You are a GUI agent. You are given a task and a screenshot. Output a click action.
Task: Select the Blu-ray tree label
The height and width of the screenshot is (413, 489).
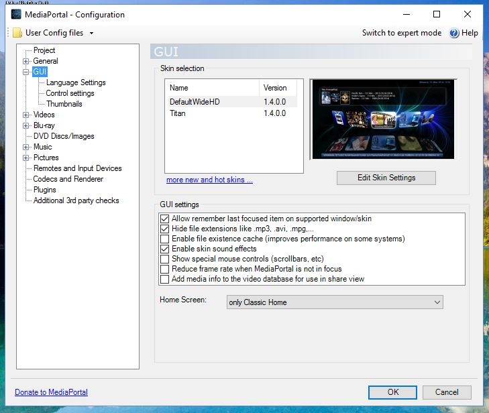pos(44,125)
